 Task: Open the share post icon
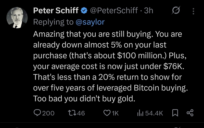[x=190, y=113]
